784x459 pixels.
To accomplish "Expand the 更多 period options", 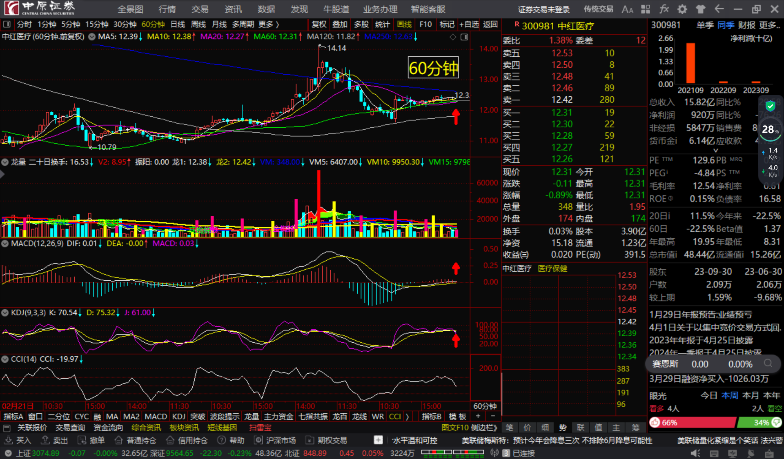I will click(268, 24).
